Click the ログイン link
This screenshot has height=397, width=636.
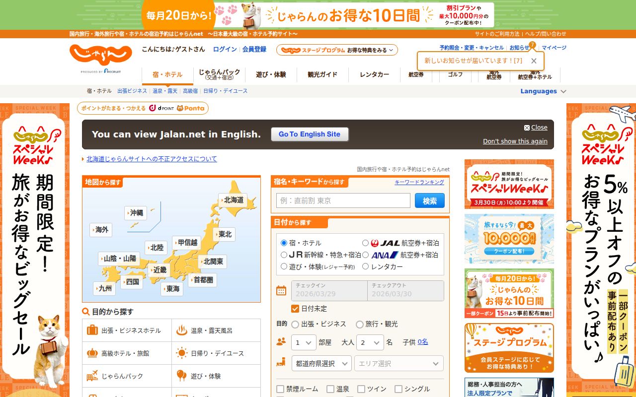coord(225,49)
